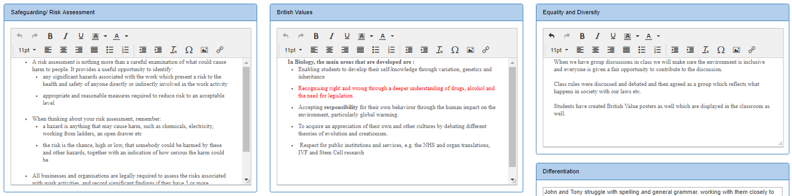Click Redo in Safeguarding editor toolbar
Image resolution: width=792 pixels, height=196 pixels.
(35, 36)
